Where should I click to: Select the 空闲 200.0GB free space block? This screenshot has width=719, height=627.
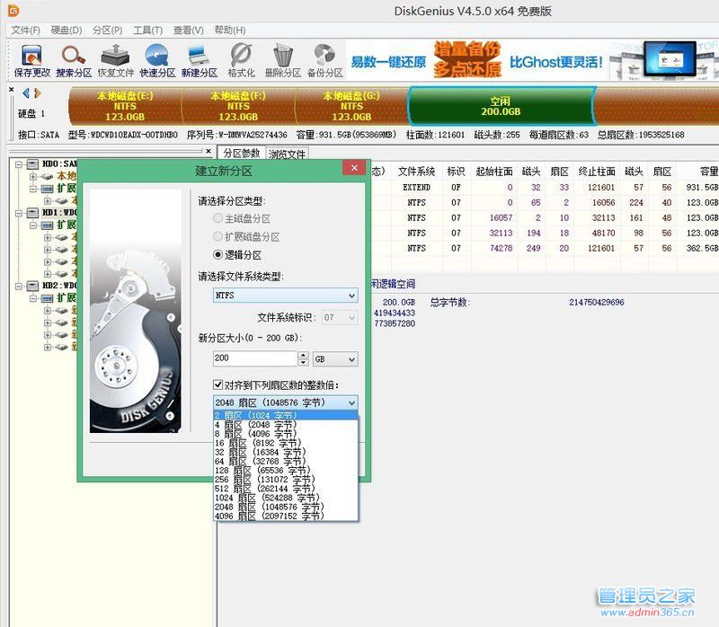point(502,106)
